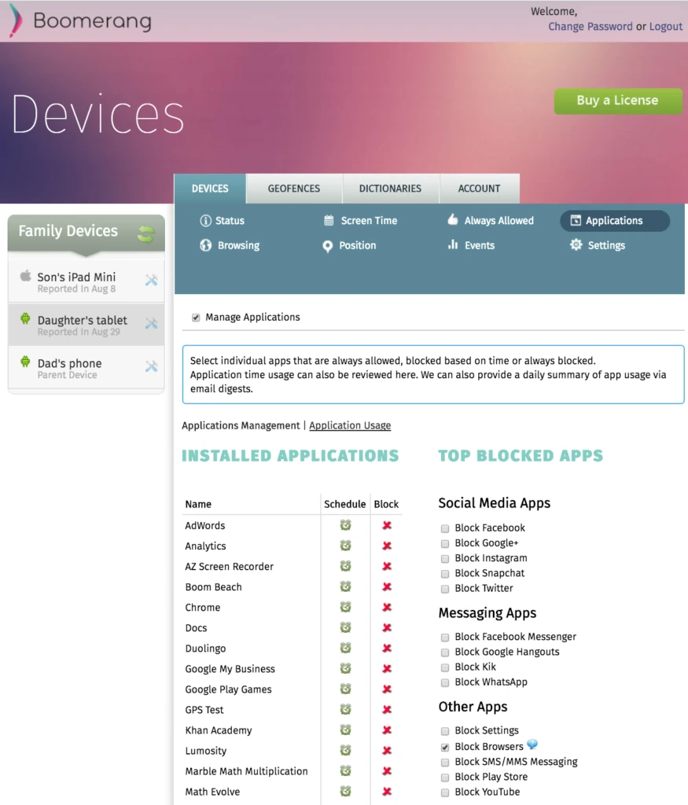Click the schedule robot icon for Chrome
The image size is (688, 805).
tap(344, 607)
